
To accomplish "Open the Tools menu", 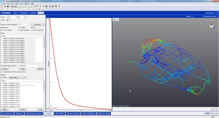I will (21, 4).
